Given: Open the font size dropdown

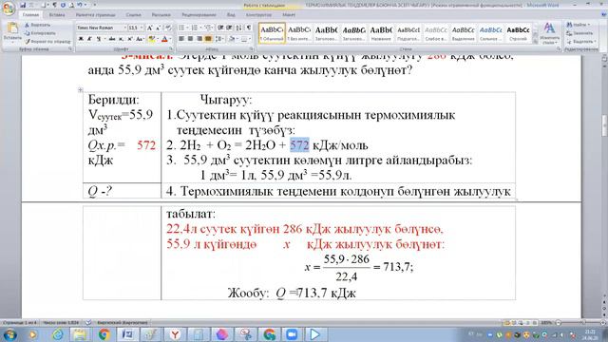Looking at the screenshot, I should tap(142, 28).
